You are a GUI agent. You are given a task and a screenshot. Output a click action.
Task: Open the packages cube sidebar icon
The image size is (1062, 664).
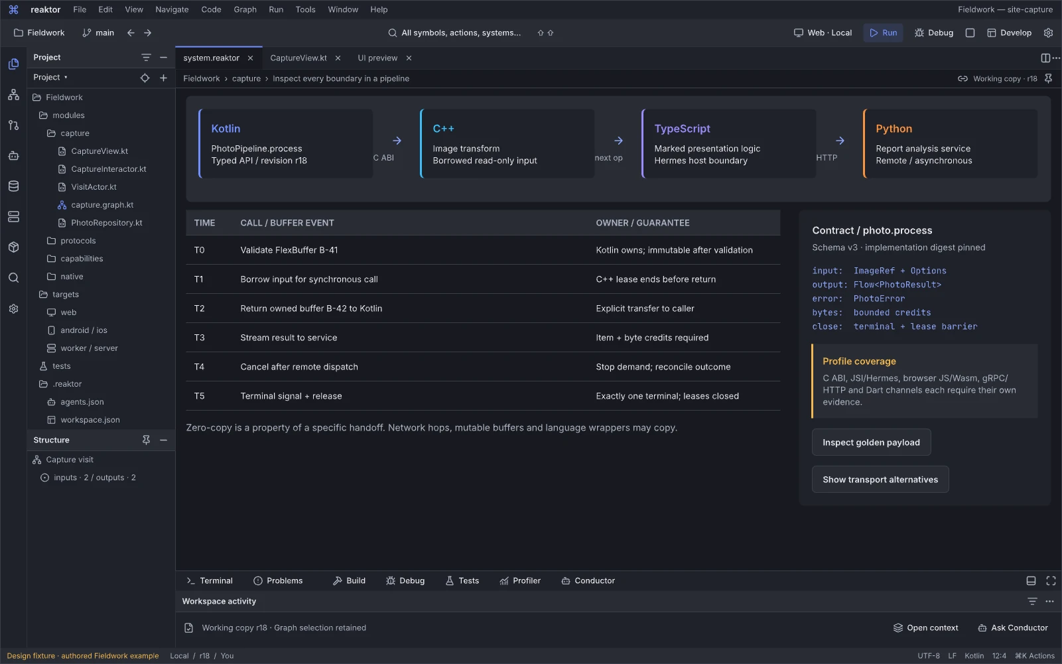pyautogui.click(x=13, y=247)
